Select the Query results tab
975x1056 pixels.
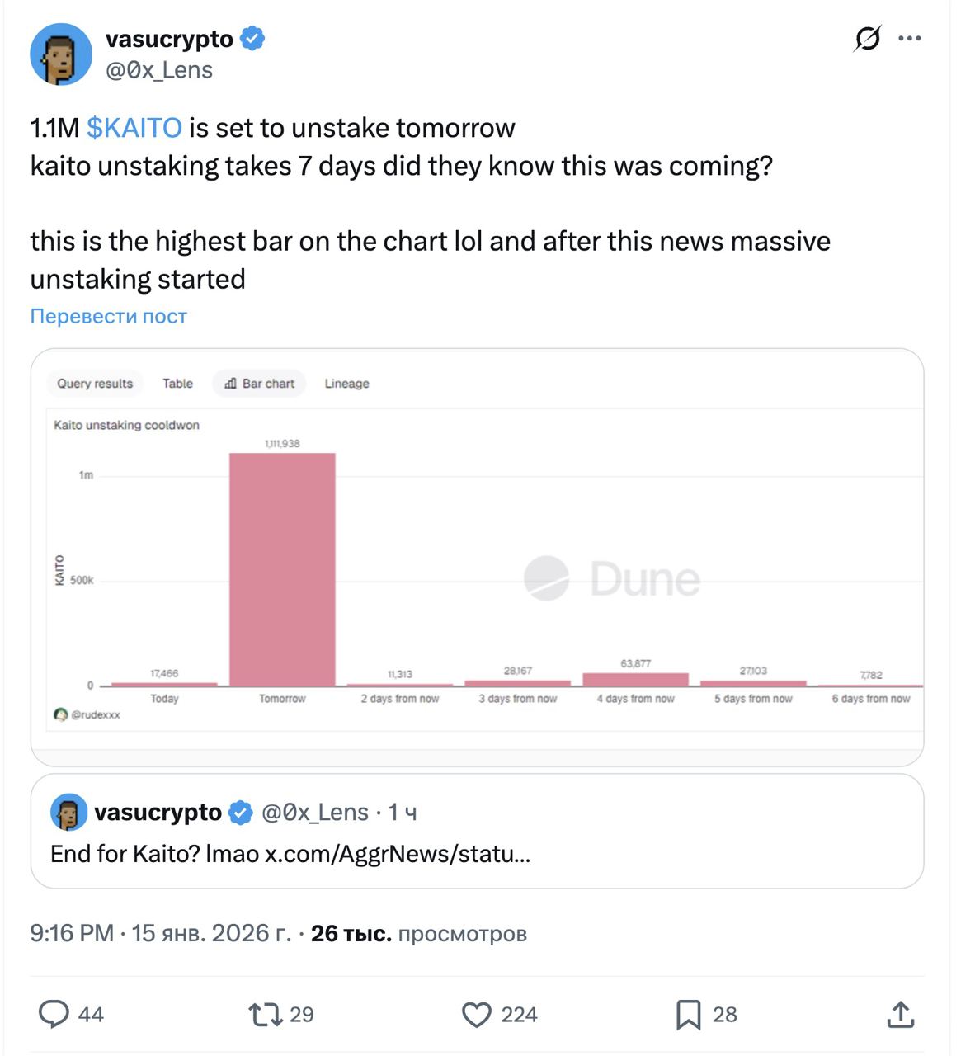(x=95, y=384)
